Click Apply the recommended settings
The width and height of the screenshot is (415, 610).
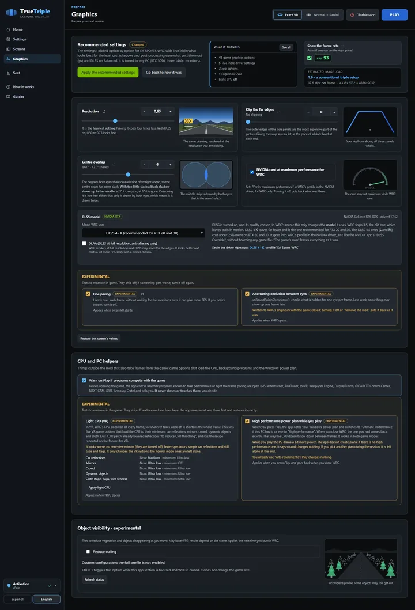[108, 73]
